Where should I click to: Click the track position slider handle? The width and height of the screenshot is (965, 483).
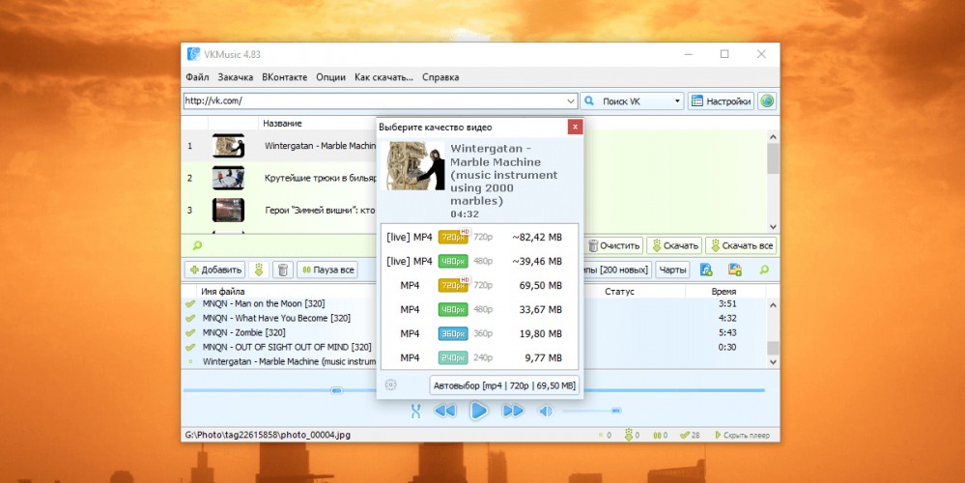click(x=336, y=390)
